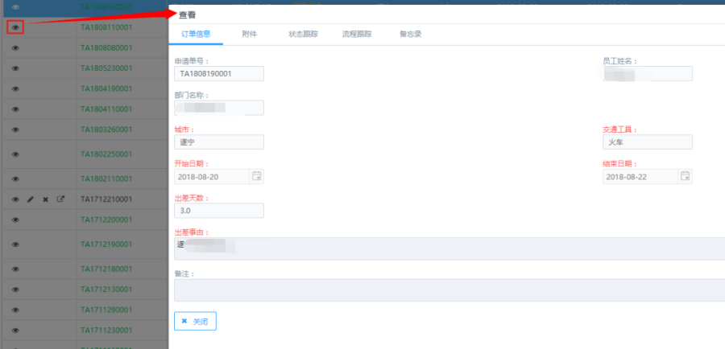Open order link TA1803260001

106,129
